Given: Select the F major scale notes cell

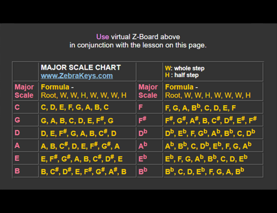Looking at the screenshot, I should click(x=201, y=107).
